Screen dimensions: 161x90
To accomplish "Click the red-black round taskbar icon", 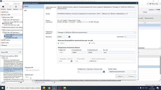I will [x=60, y=88].
